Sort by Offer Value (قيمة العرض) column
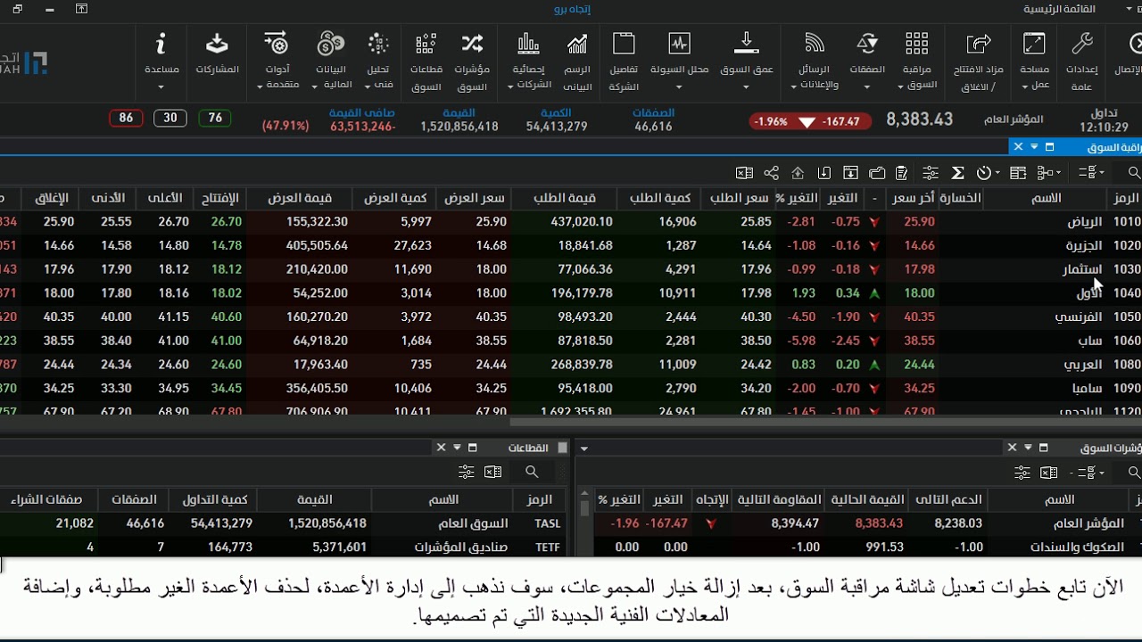Image resolution: width=1142 pixels, height=642 pixels. click(x=299, y=198)
